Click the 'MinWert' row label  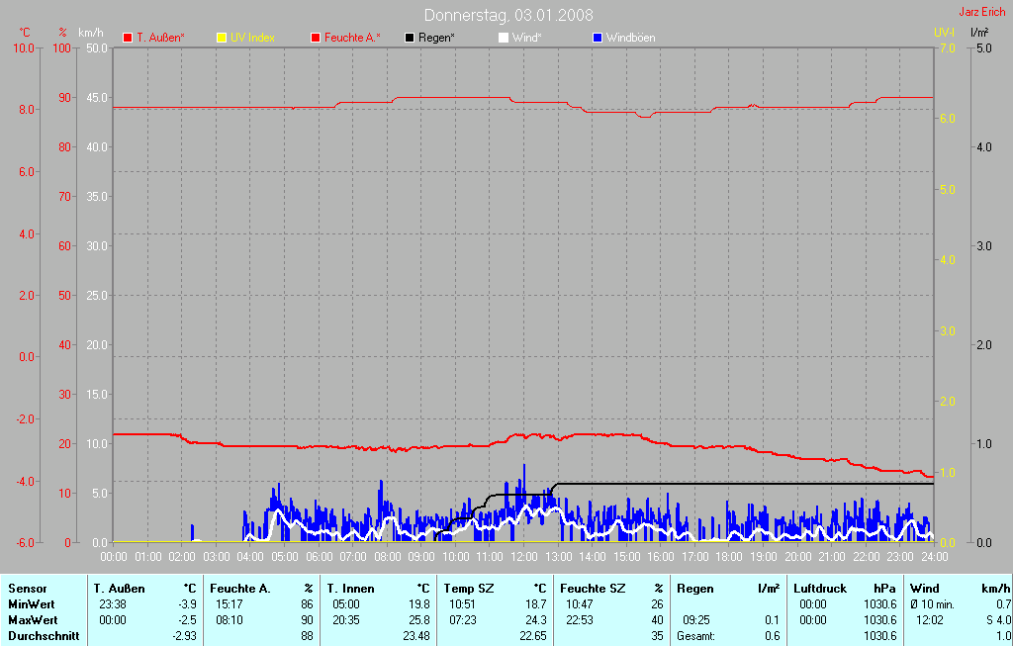[x=33, y=604]
